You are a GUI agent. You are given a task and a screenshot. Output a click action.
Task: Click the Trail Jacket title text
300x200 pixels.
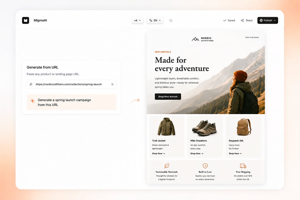pos(159,141)
